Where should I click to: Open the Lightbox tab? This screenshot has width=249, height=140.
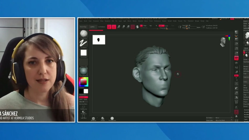92,27
